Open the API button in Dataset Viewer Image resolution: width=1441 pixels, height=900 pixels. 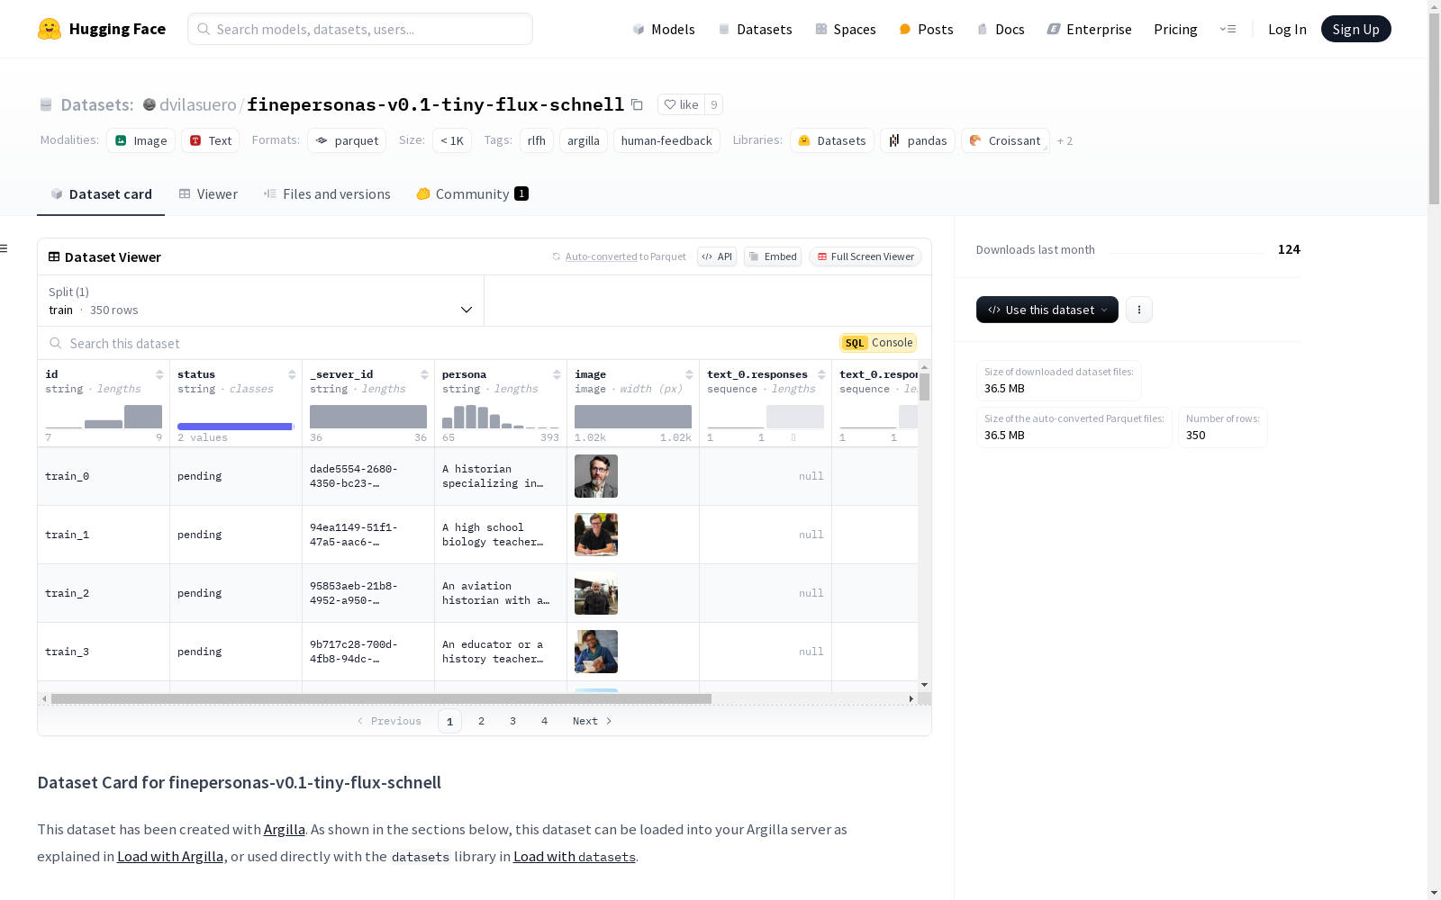coord(717,256)
